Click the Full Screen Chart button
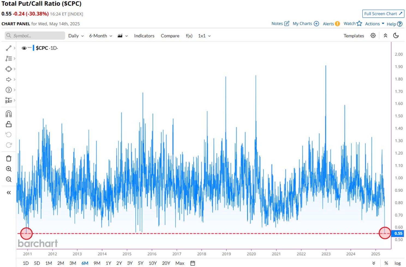This screenshot has height=267, width=406. [x=383, y=14]
